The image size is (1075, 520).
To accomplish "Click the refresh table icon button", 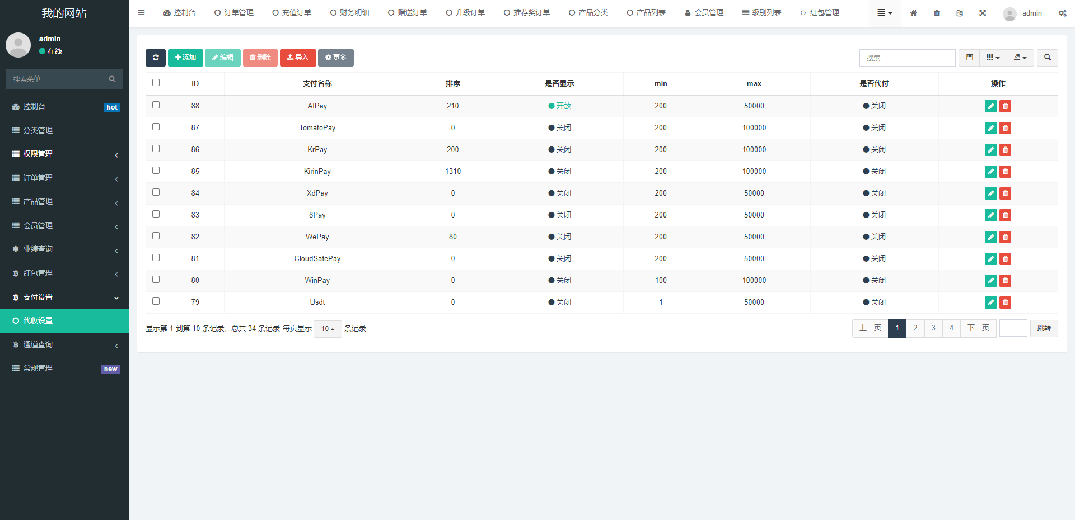I will tap(155, 58).
